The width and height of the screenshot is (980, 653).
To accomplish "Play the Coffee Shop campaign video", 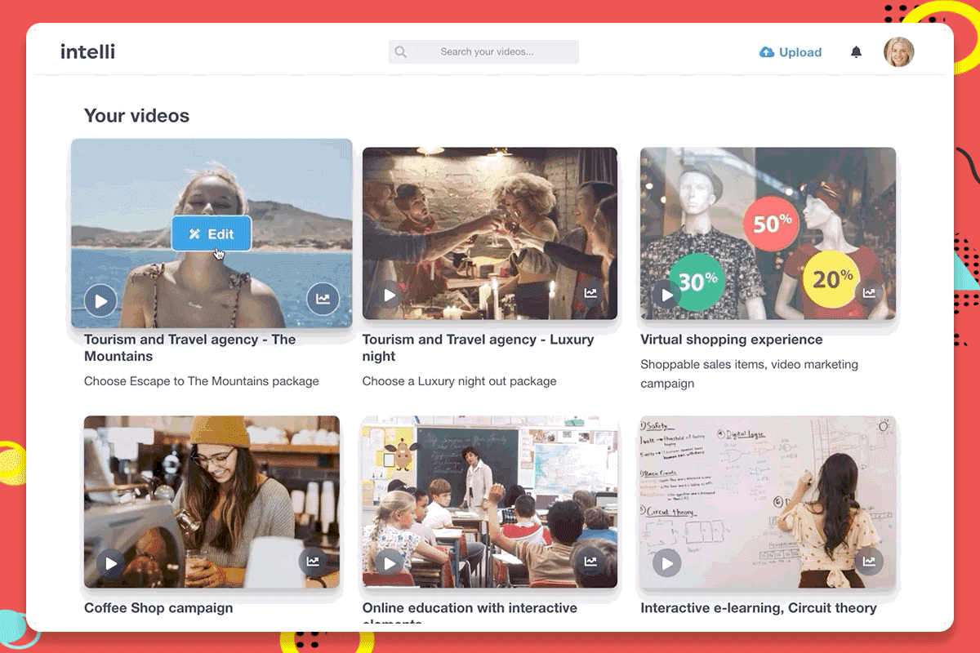I will (111, 563).
